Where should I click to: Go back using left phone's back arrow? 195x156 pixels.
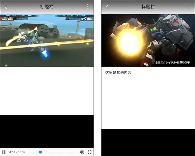[x=6, y=7]
